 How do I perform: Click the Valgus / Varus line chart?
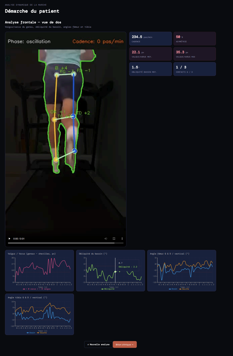(x=43, y=270)
